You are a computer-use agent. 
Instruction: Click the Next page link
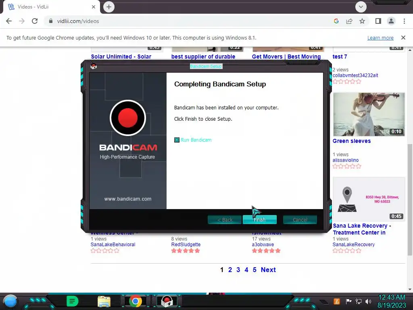click(268, 270)
